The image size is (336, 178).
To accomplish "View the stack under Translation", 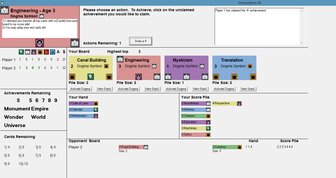I will coord(248,89).
